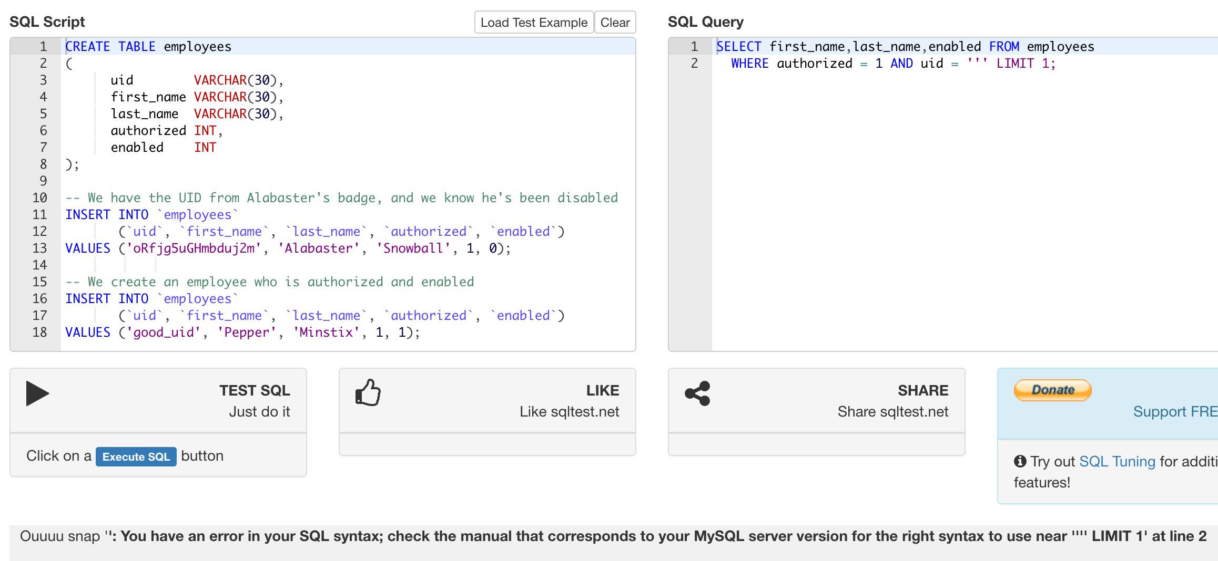This screenshot has width=1218, height=561.
Task: Click the 'Pepper' string value
Action: coord(247,333)
